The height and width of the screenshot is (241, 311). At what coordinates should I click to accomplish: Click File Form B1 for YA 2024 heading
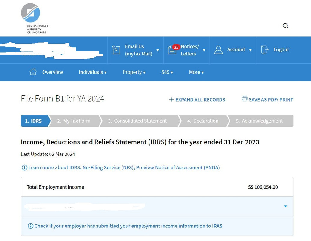62,99
